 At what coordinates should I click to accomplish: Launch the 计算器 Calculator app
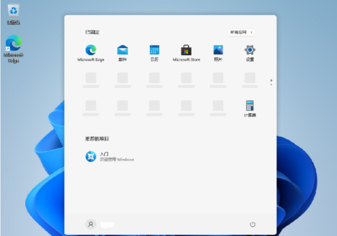[250, 109]
